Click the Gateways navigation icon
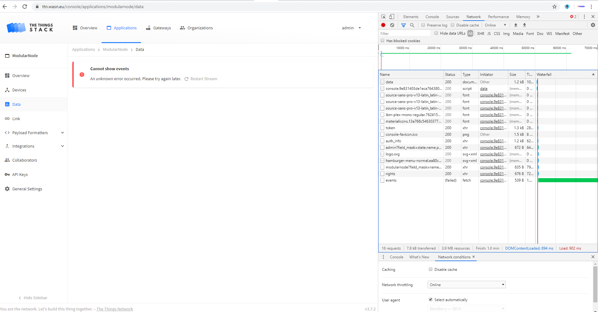Screen dimensions: 598x312 click(148, 28)
